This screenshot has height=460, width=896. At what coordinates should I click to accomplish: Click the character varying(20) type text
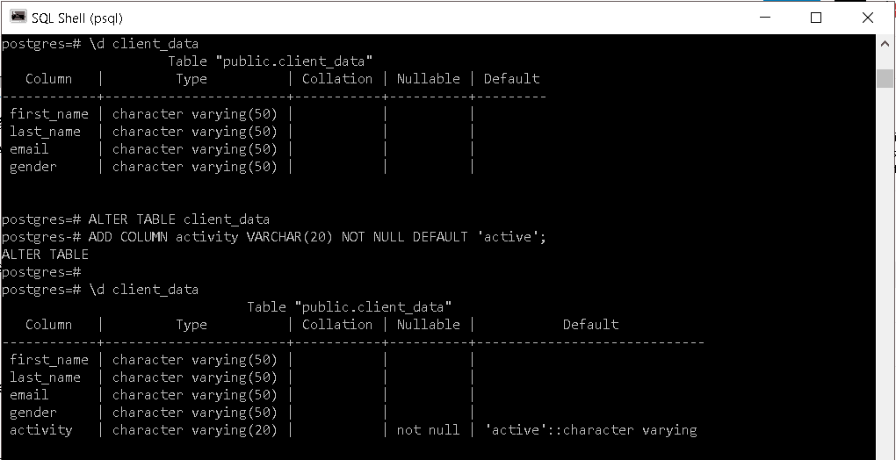pos(195,430)
